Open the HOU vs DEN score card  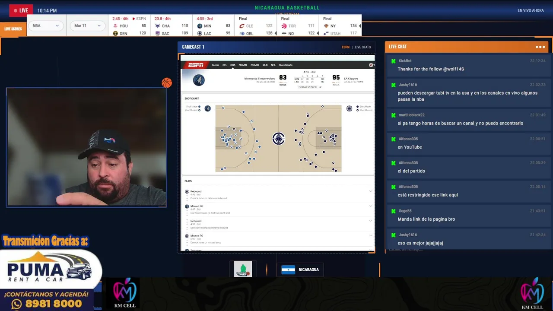click(129, 26)
